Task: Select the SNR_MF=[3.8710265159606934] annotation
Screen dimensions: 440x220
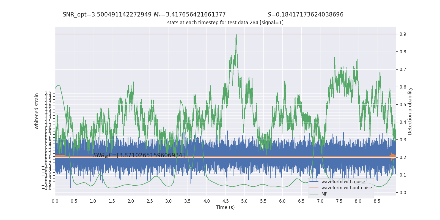Action: 139,155
